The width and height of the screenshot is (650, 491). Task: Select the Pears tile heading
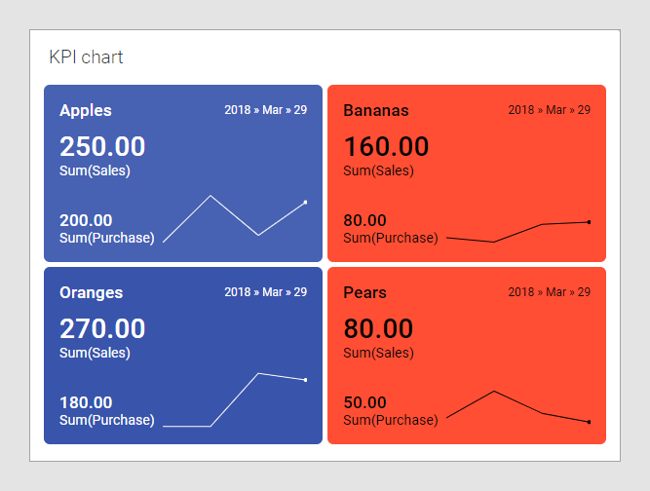pos(365,292)
